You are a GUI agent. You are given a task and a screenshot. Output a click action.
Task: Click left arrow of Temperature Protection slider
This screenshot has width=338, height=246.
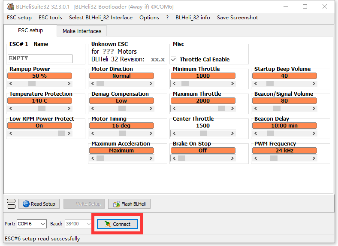pos(11,108)
